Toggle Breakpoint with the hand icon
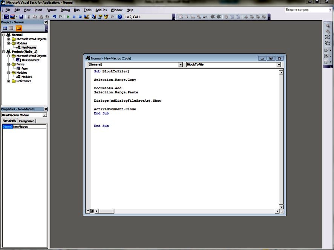This screenshot has width=334, height=250. point(226,17)
